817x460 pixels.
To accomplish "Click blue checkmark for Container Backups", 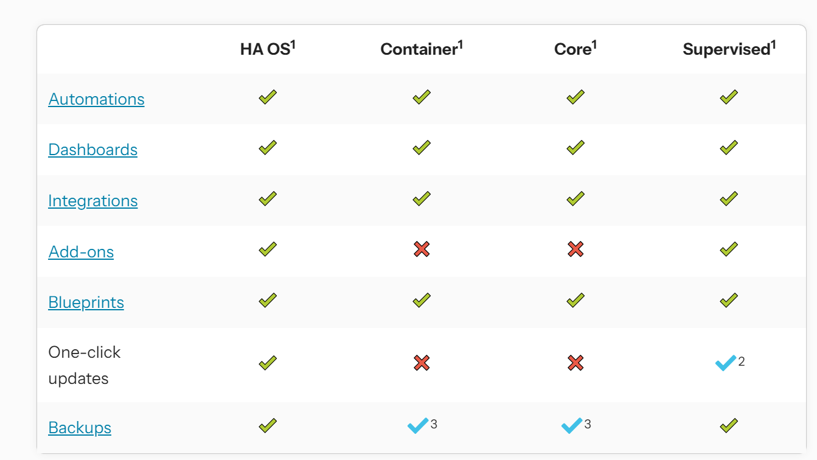I will [418, 426].
